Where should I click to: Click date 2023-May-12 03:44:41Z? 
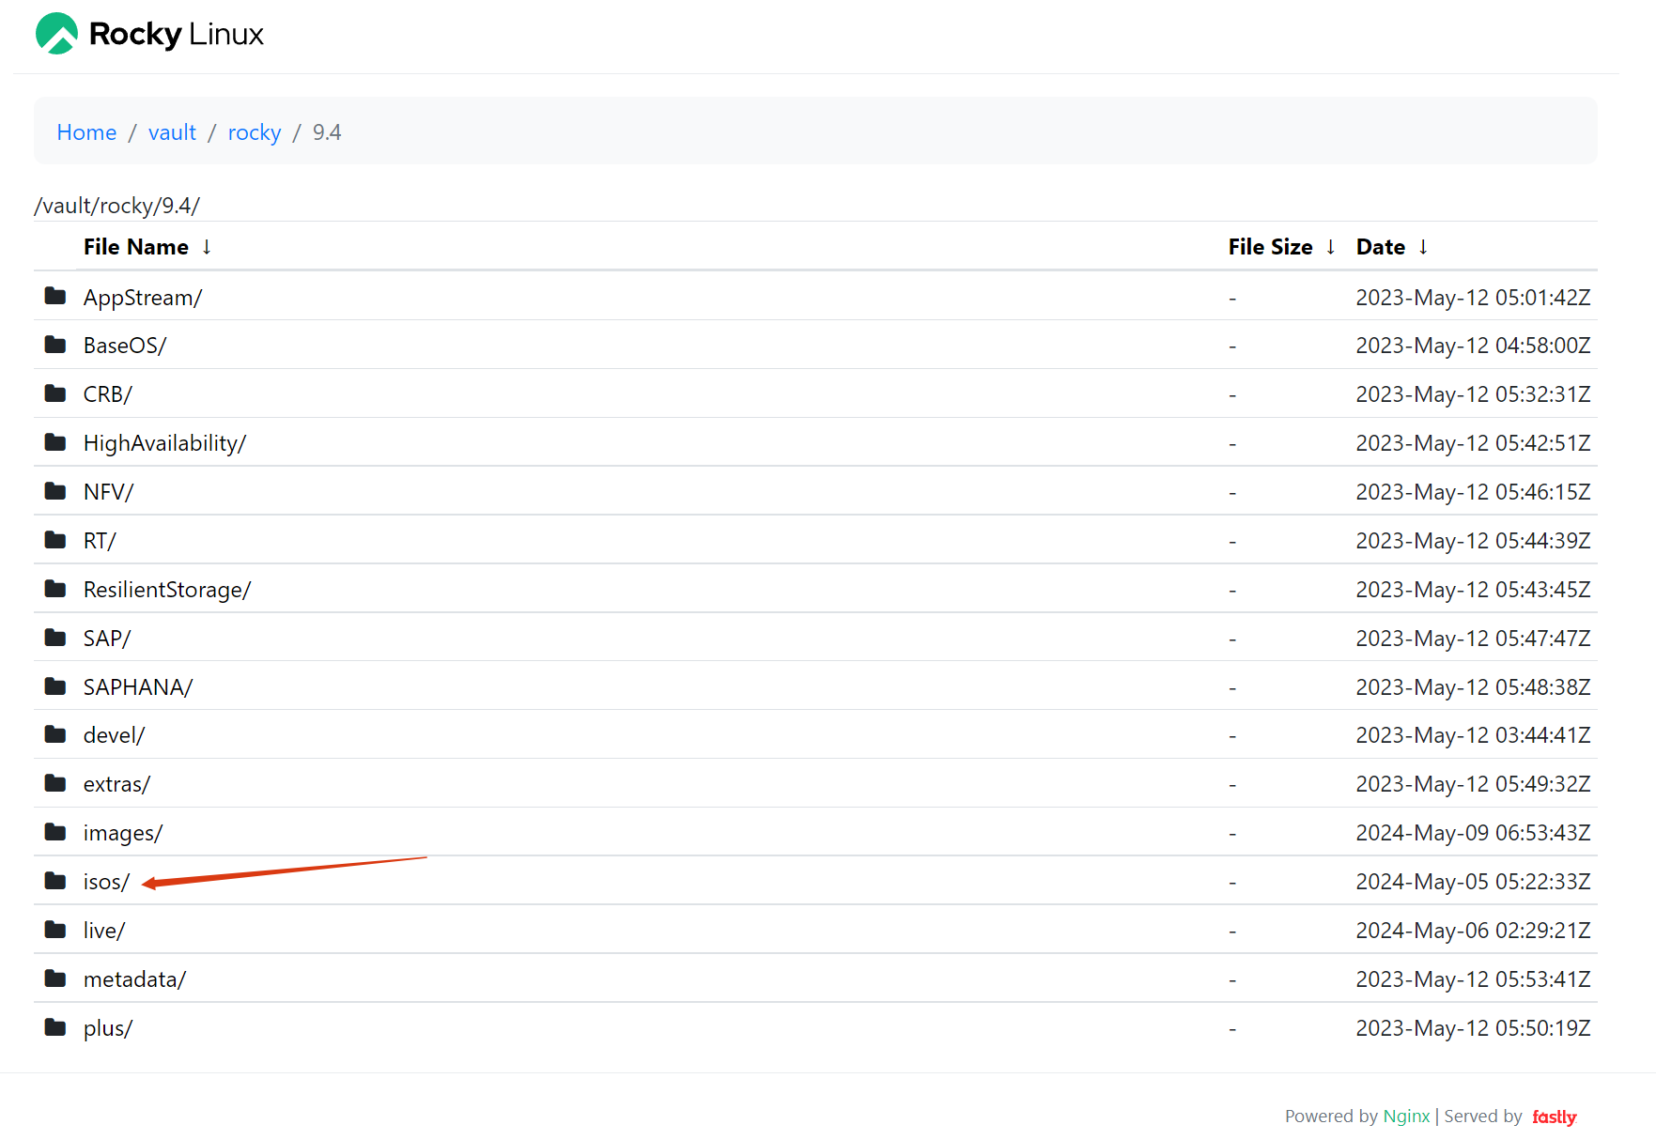click(1473, 735)
